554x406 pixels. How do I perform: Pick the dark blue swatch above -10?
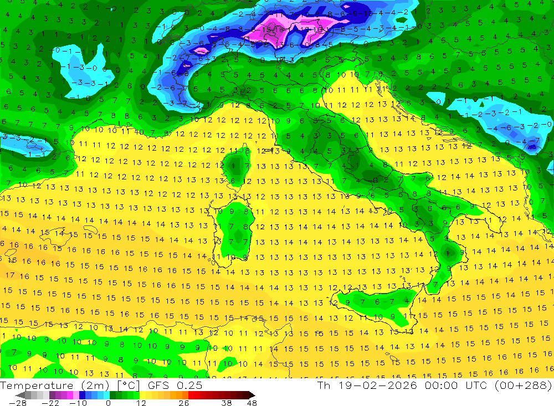tap(82, 395)
